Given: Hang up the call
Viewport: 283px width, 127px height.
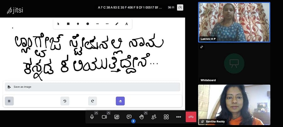Looking at the screenshot, I should (x=191, y=117).
